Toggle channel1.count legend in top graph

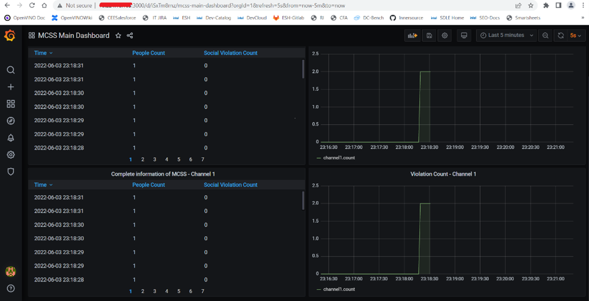pos(338,158)
